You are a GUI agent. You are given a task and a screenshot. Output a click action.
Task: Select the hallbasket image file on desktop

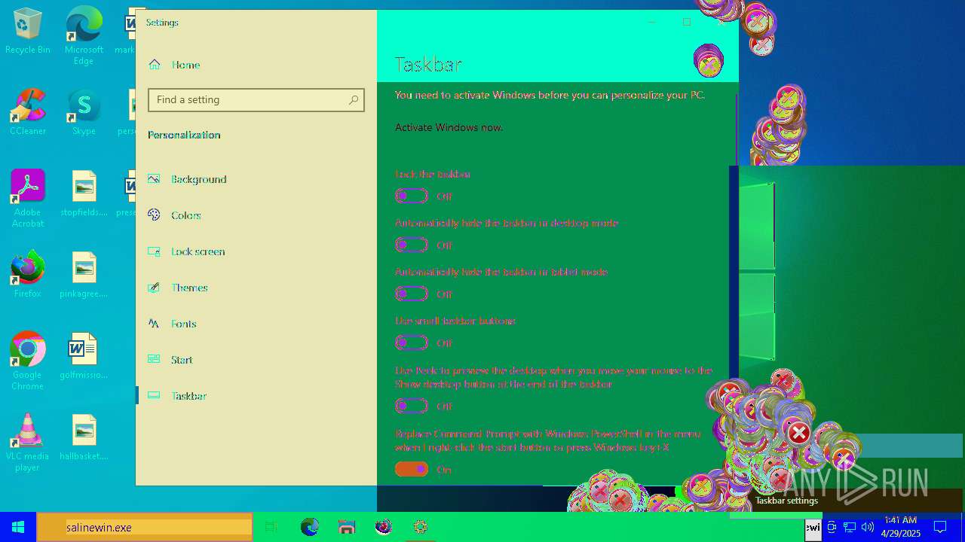(84, 437)
